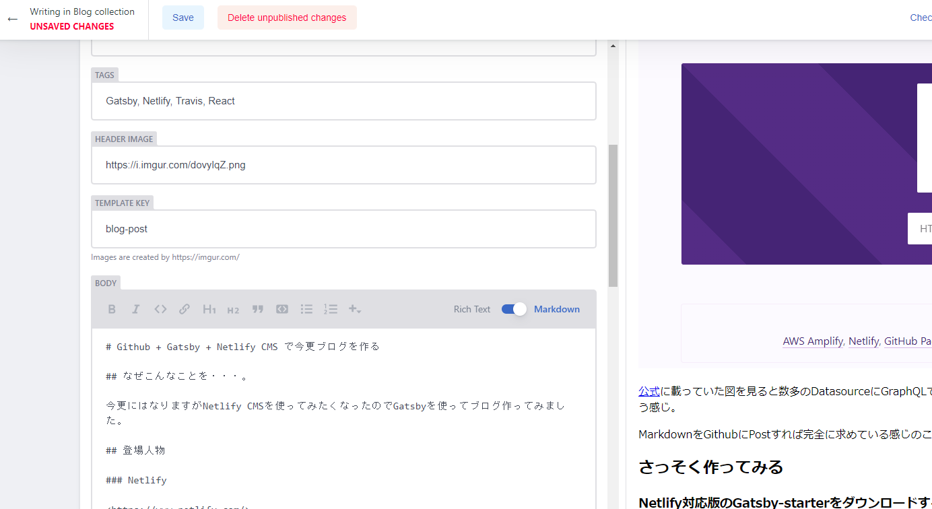This screenshot has height=509, width=932.
Task: Create a numbered list
Action: tap(331, 308)
